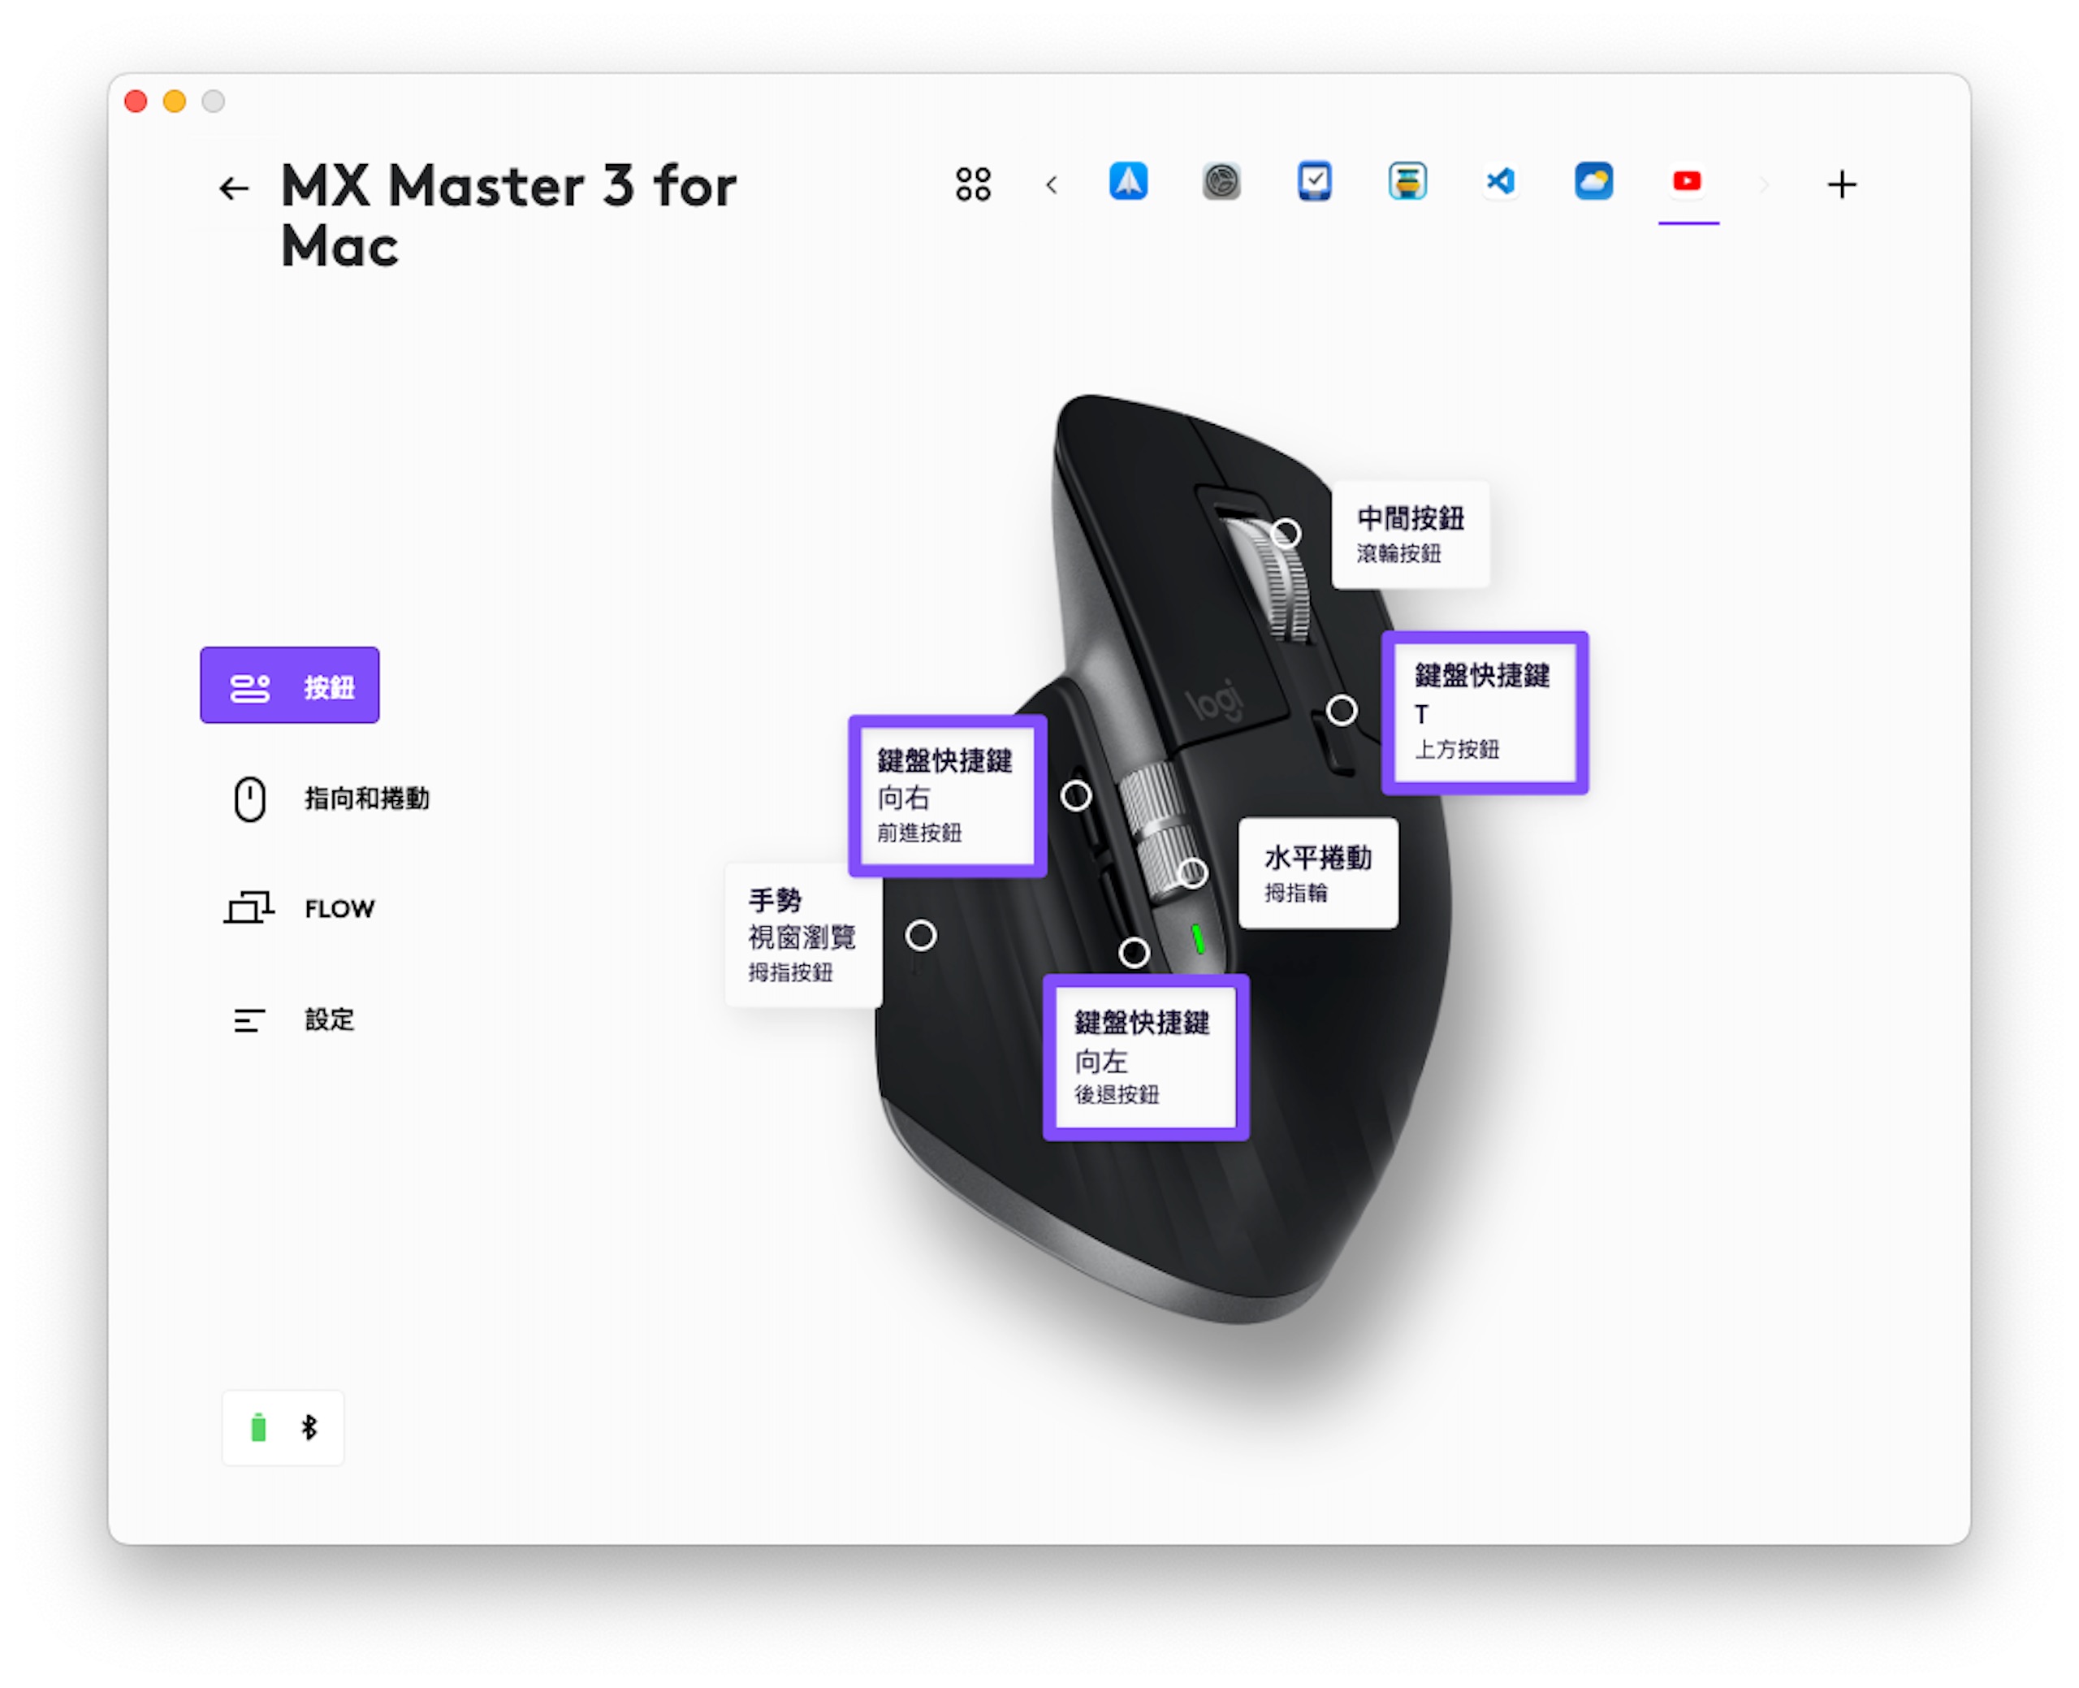
Task: Select the gray circular app profile
Action: (1221, 182)
